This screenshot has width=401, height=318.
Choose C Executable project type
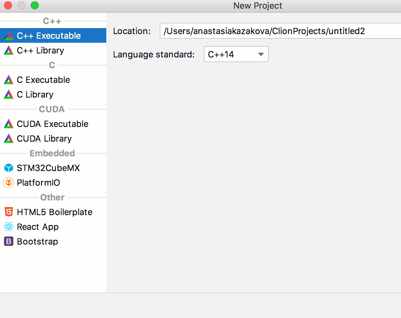point(53,79)
